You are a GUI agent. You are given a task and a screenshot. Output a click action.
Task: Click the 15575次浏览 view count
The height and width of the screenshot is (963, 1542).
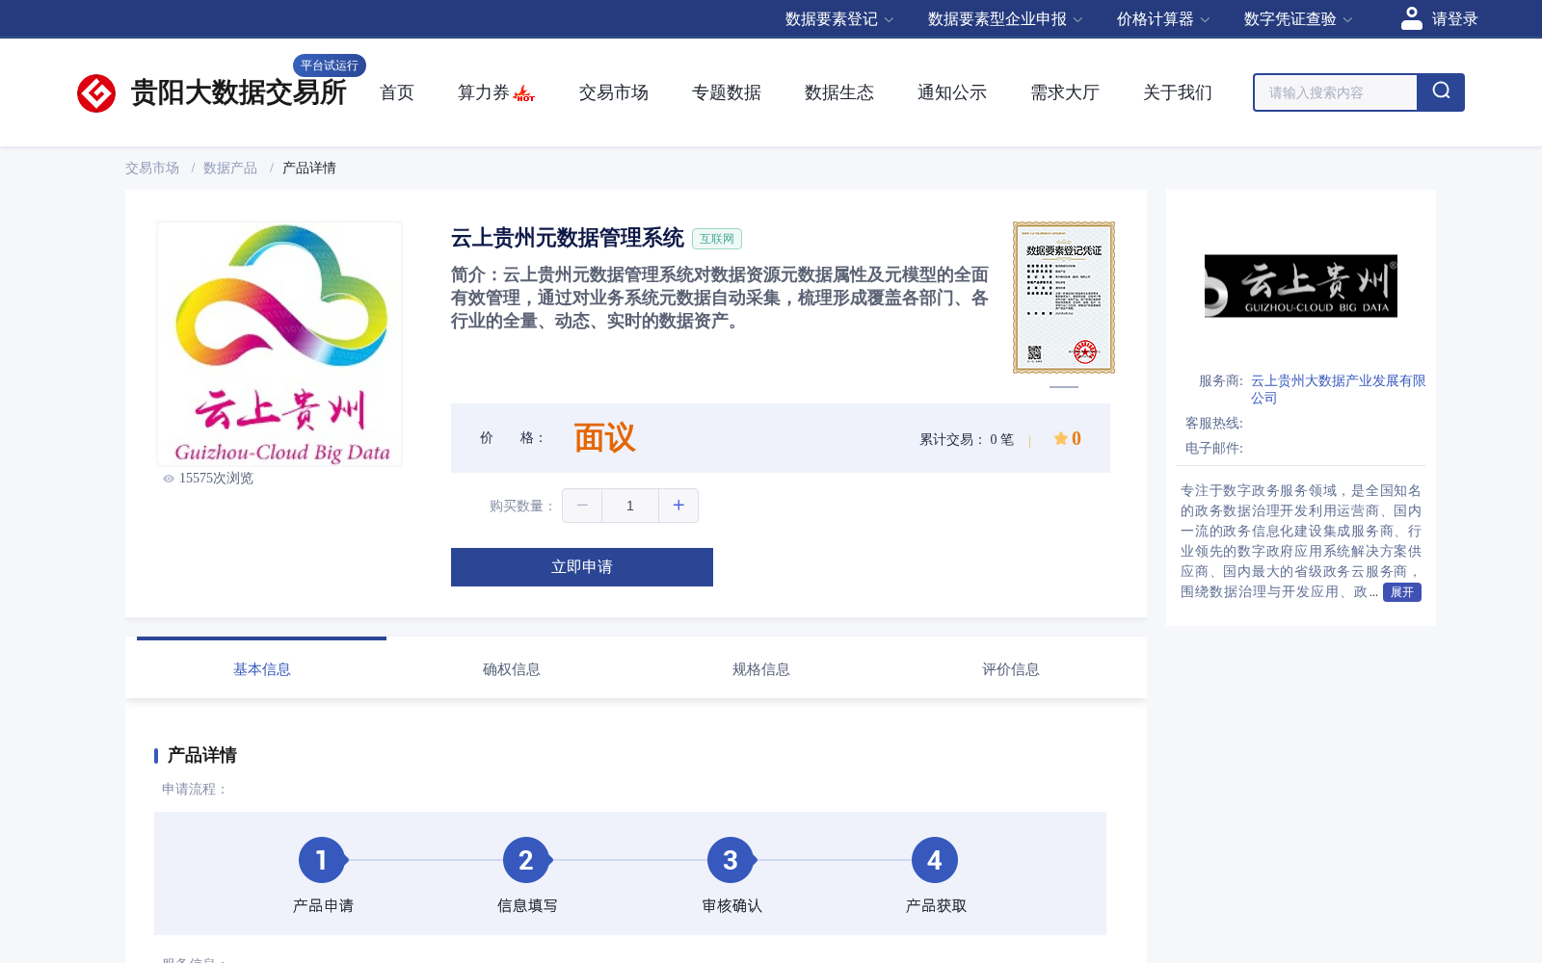(x=216, y=479)
